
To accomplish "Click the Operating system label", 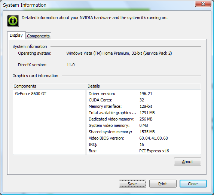I will tap(35, 53).
